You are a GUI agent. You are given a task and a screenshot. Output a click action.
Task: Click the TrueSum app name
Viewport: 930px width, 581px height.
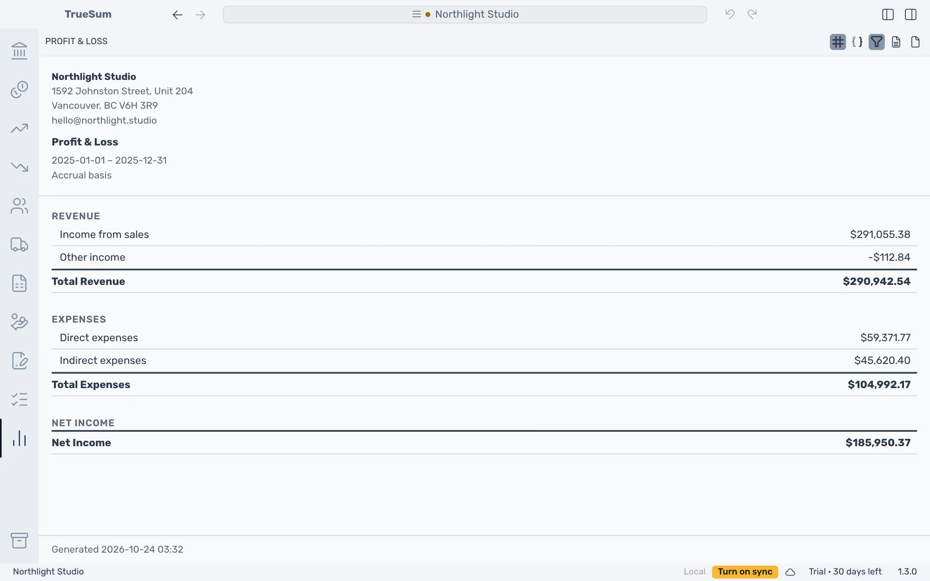click(88, 14)
